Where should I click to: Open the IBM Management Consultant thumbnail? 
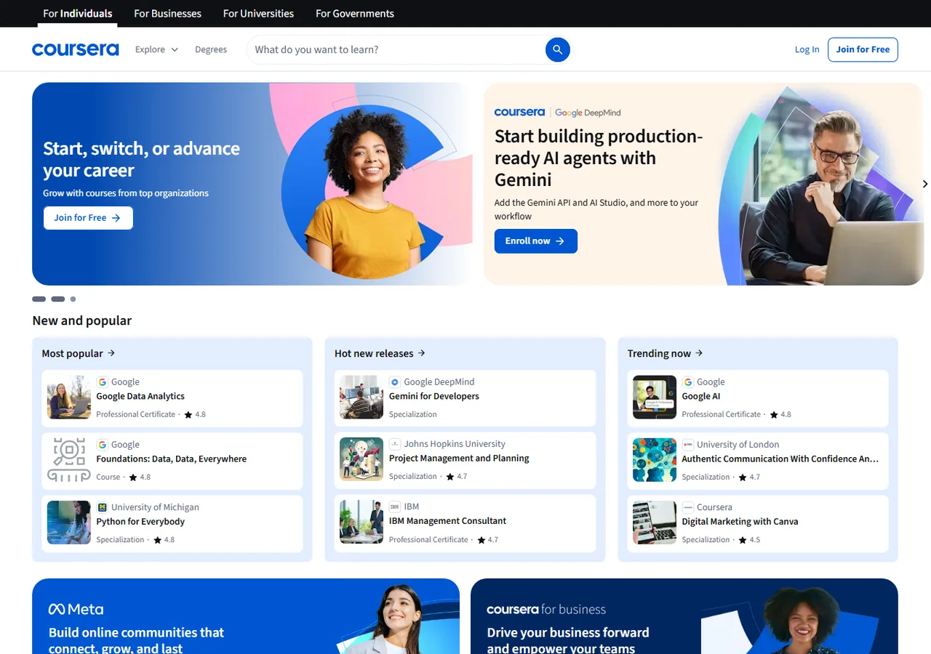point(361,522)
